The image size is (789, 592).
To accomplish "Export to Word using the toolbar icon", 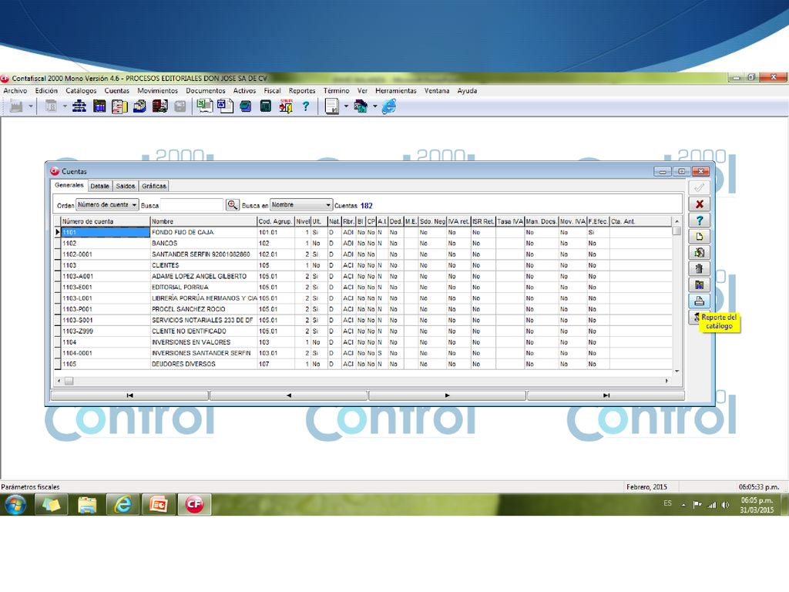I will (x=225, y=106).
